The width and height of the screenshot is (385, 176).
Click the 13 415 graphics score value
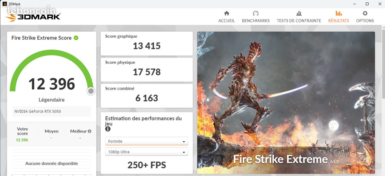(x=147, y=46)
